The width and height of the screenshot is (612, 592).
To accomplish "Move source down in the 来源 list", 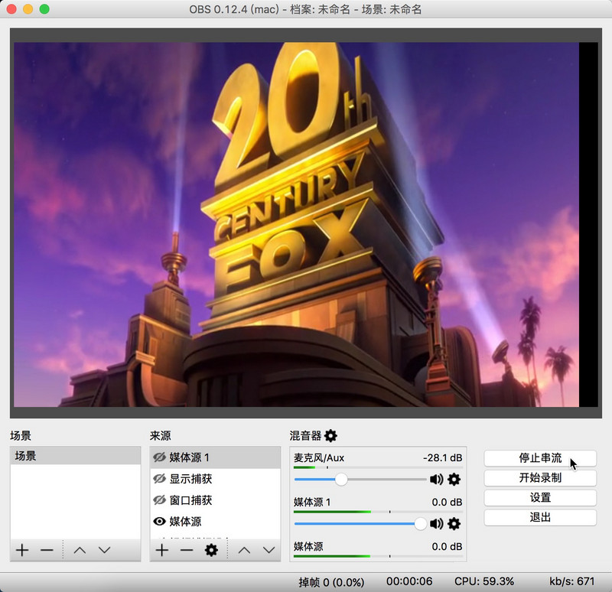I will click(x=269, y=550).
